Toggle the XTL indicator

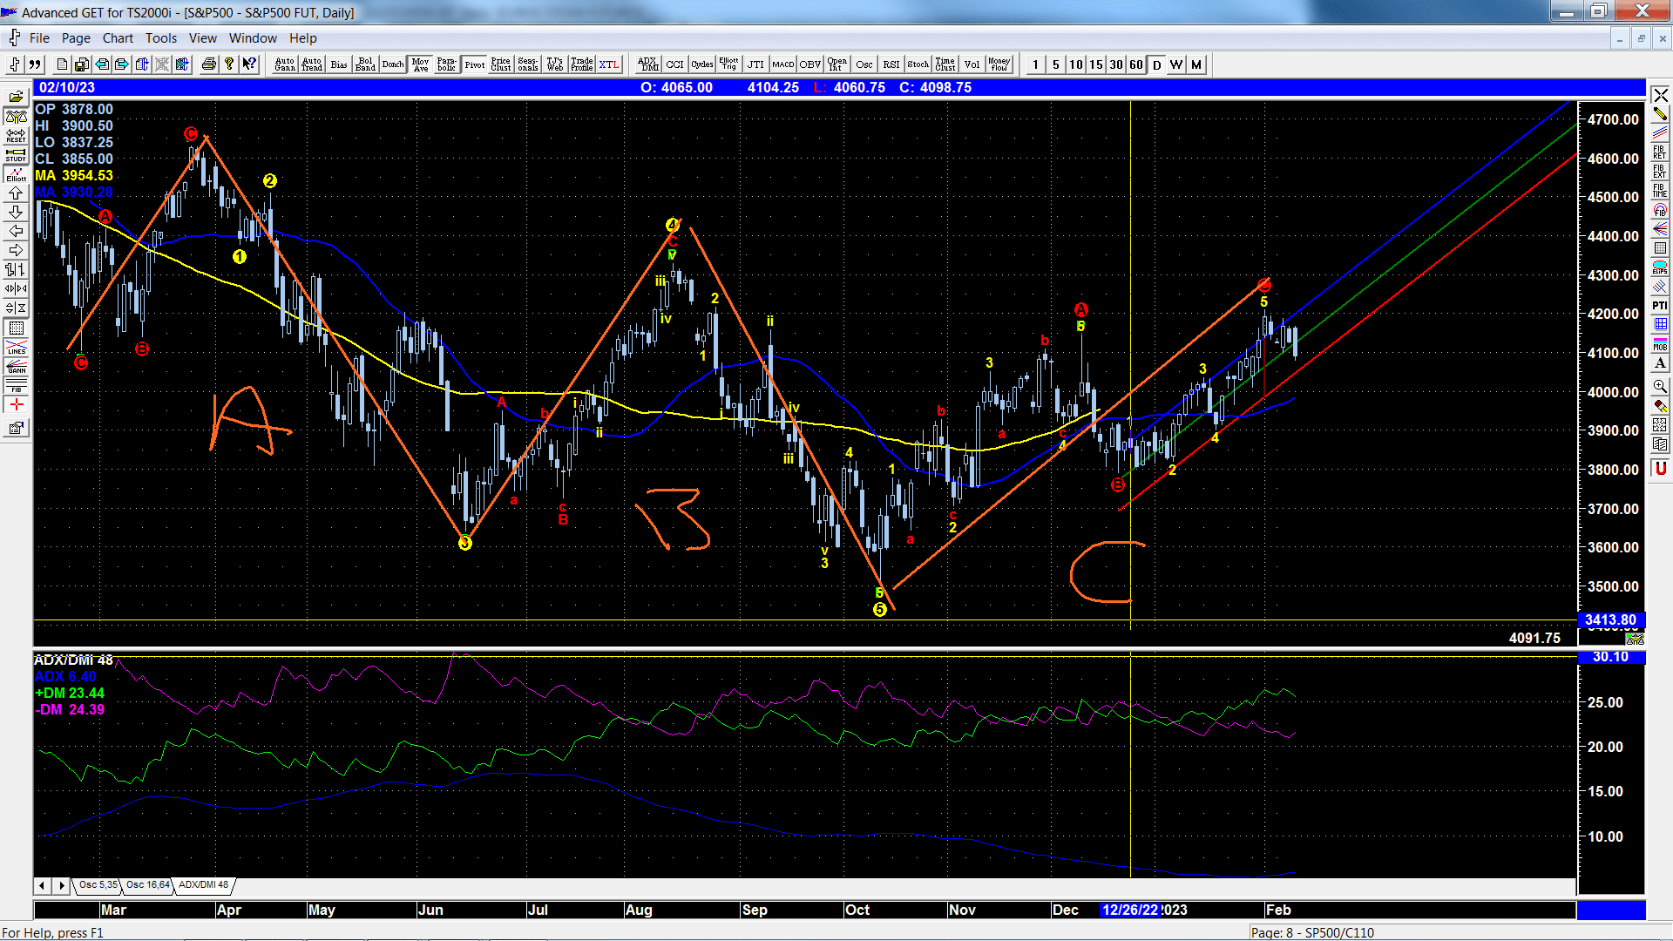(609, 64)
